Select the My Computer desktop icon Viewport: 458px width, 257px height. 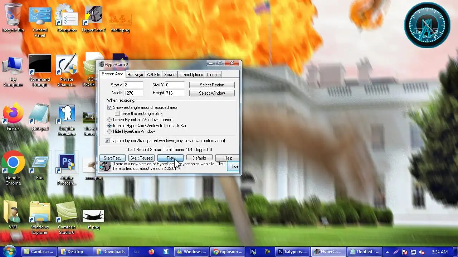13,72
